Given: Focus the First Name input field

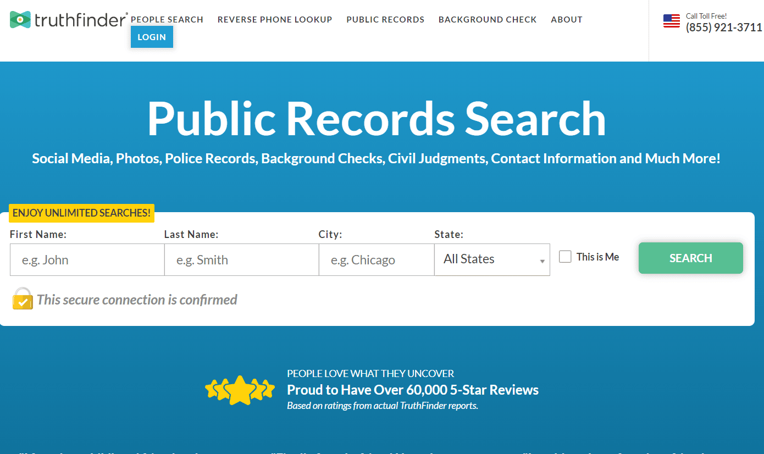Looking at the screenshot, I should (87, 259).
